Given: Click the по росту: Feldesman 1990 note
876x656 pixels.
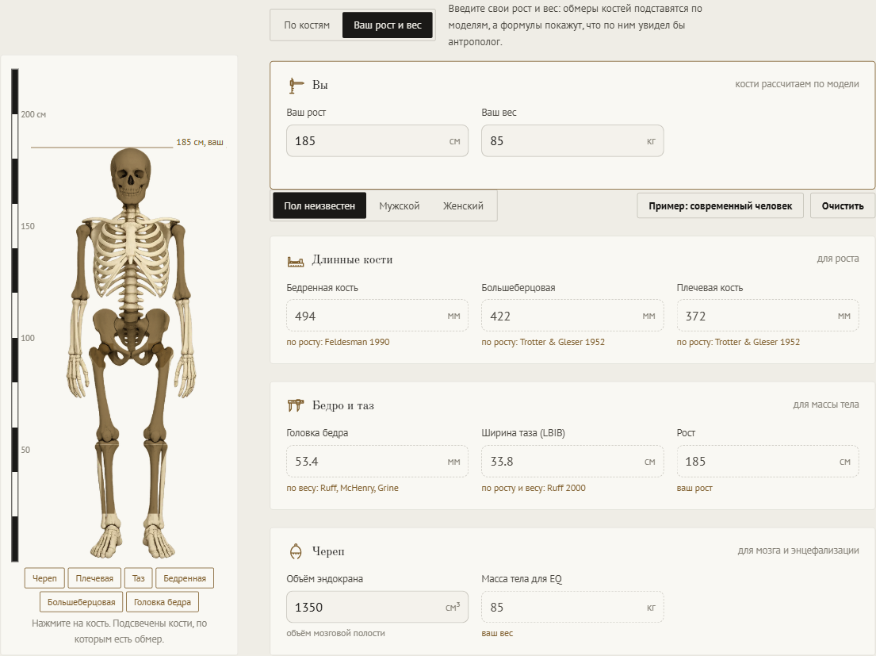Looking at the screenshot, I should [x=338, y=342].
